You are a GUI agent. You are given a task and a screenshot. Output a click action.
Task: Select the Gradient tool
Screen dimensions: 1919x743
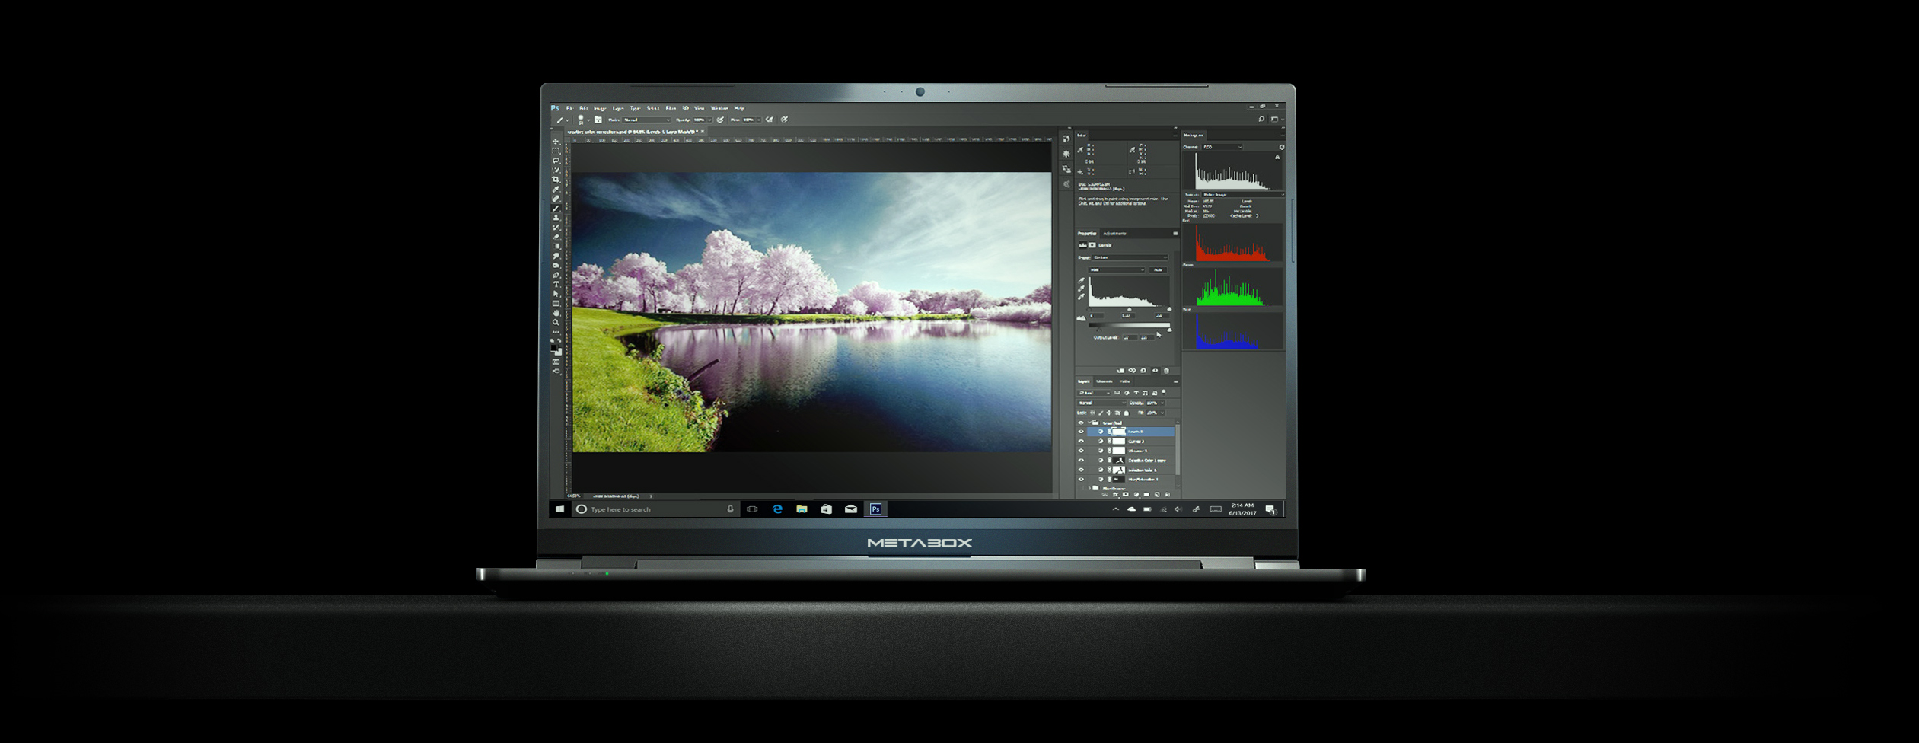556,246
